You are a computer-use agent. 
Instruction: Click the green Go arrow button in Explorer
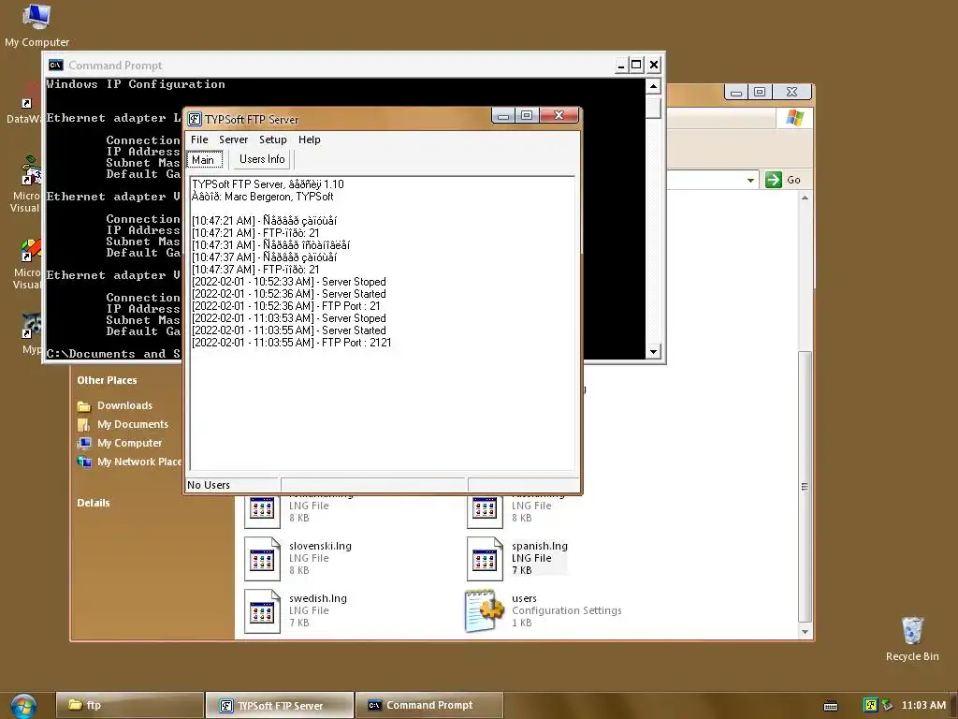pyautogui.click(x=774, y=180)
